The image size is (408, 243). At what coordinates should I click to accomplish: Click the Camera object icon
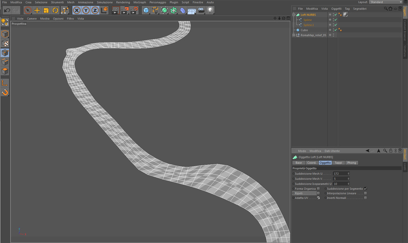(201, 10)
